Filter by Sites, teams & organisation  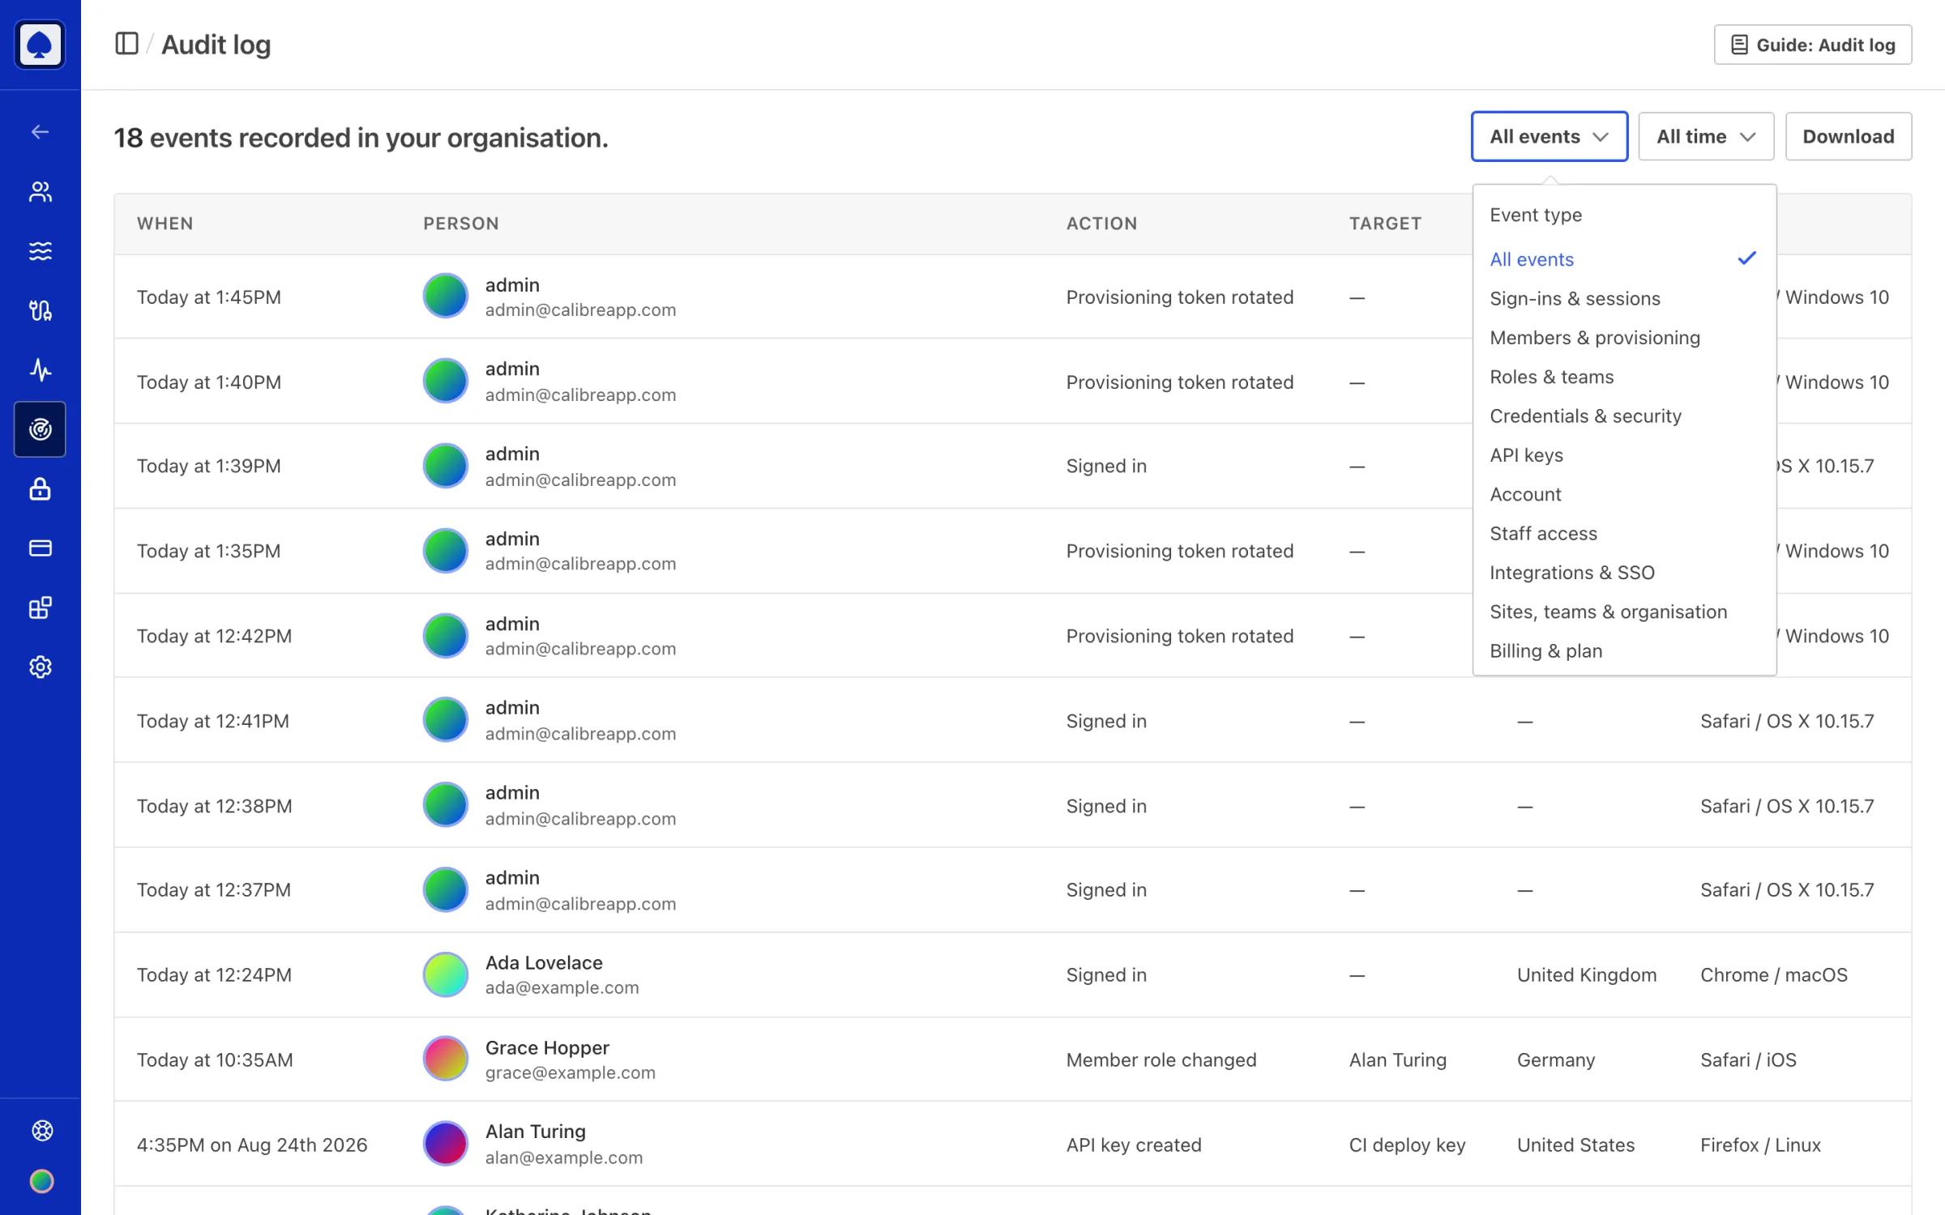[x=1624, y=612]
